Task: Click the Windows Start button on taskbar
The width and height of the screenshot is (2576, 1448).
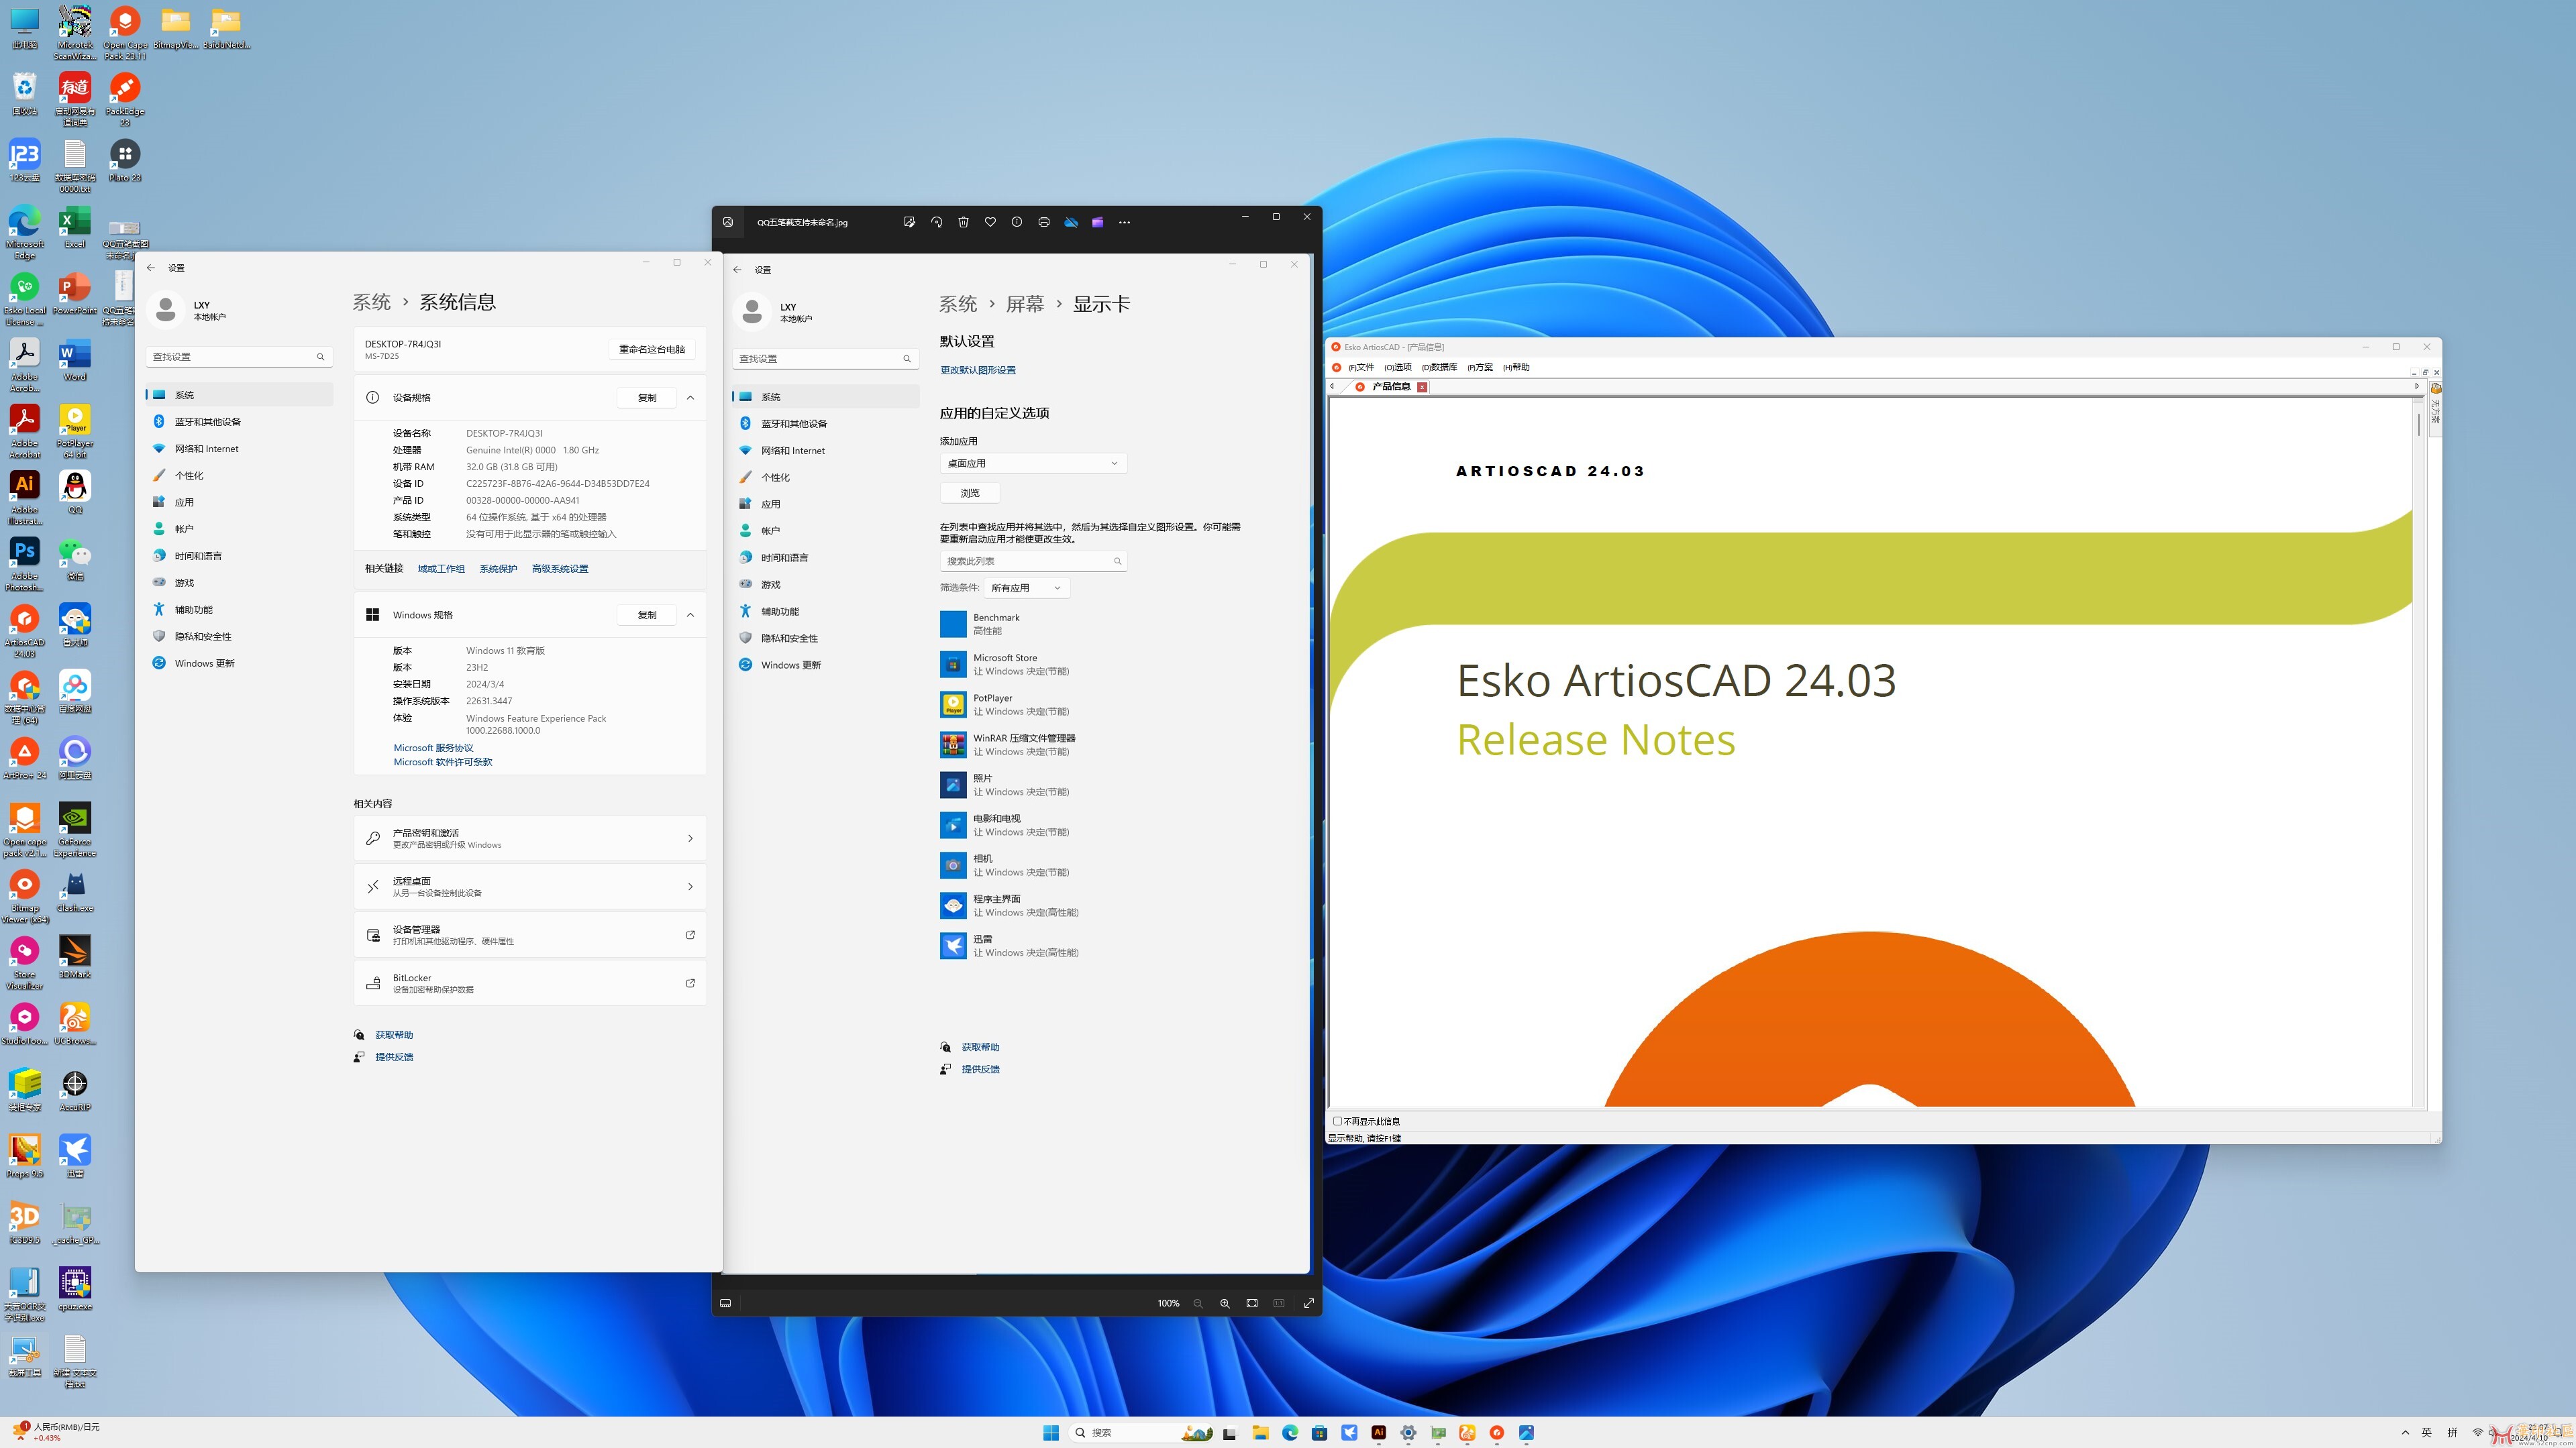Action: [1051, 1432]
